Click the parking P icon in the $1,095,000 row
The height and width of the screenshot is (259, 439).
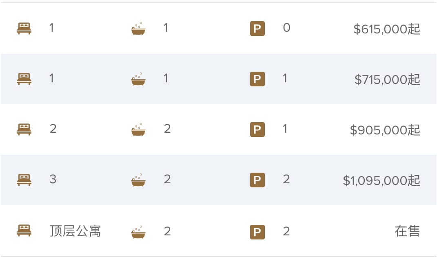[257, 180]
